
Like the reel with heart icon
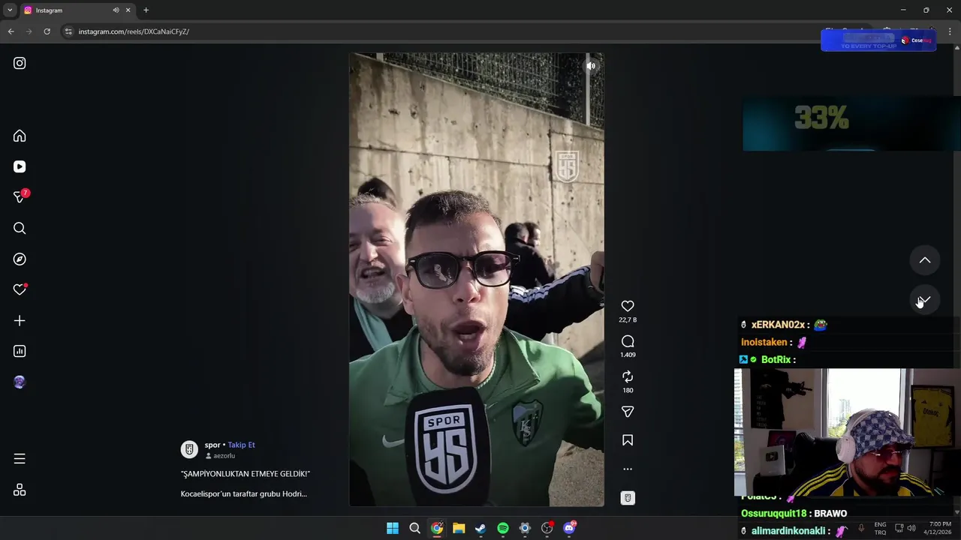tap(628, 306)
